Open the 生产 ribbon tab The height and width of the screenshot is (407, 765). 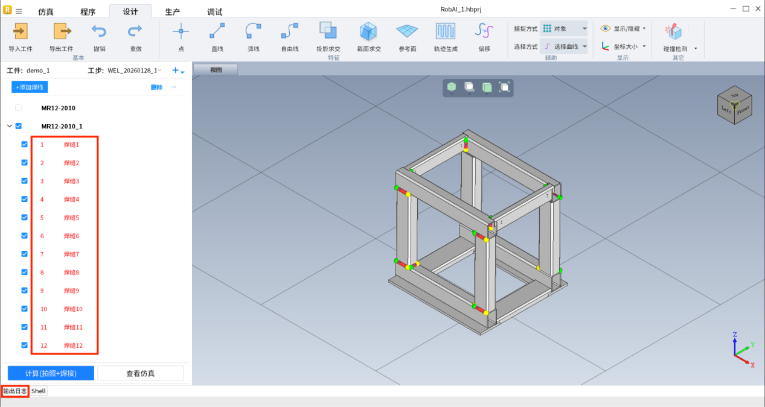click(173, 12)
